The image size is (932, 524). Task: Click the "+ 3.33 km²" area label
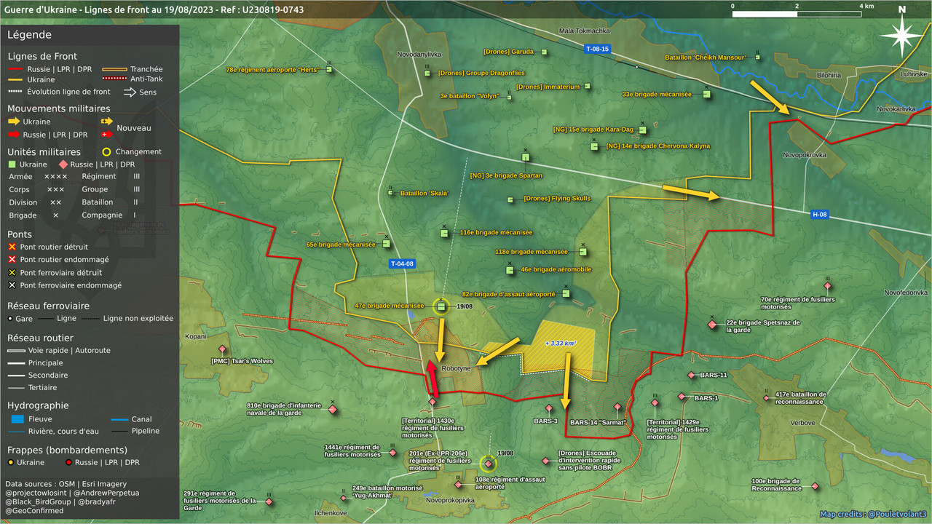(561, 344)
